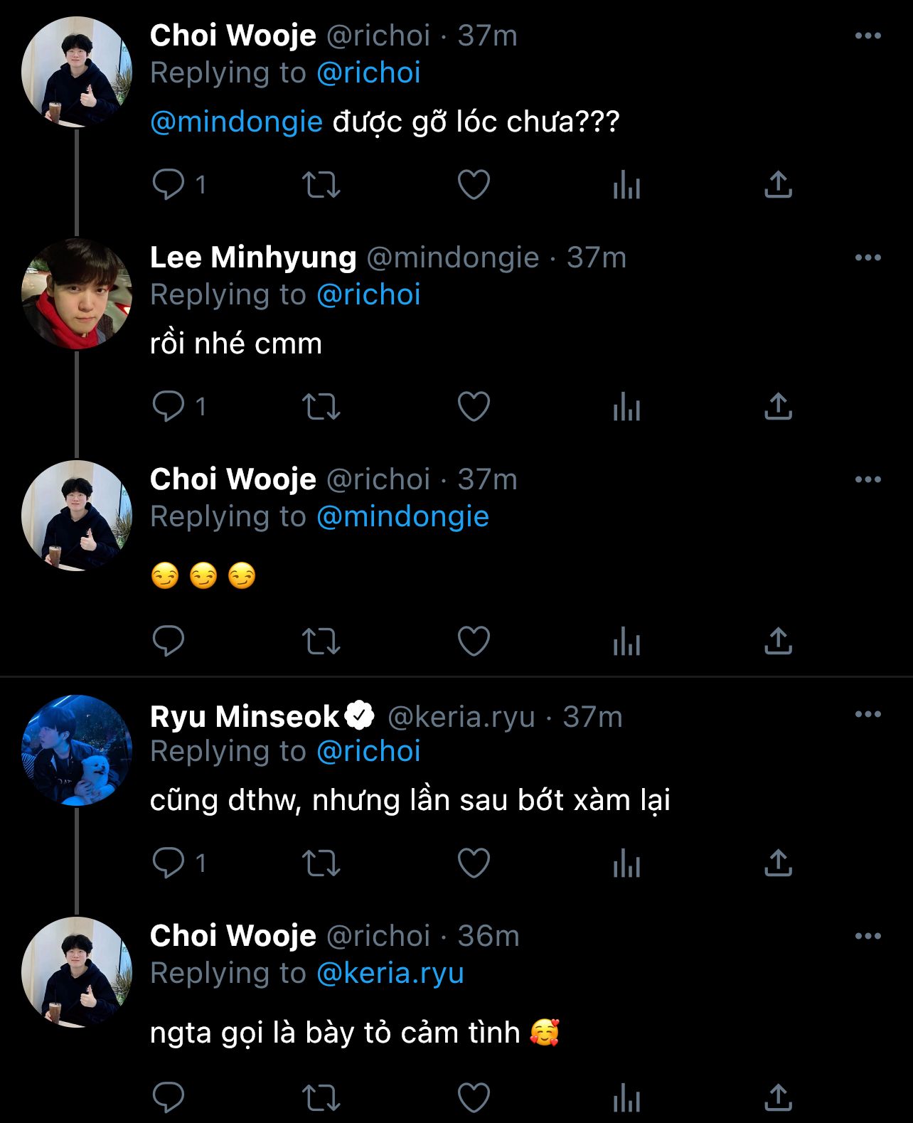
Task: Share Choi Wooje's "bày tỏ cảm tình" tweet
Action: 778,1097
